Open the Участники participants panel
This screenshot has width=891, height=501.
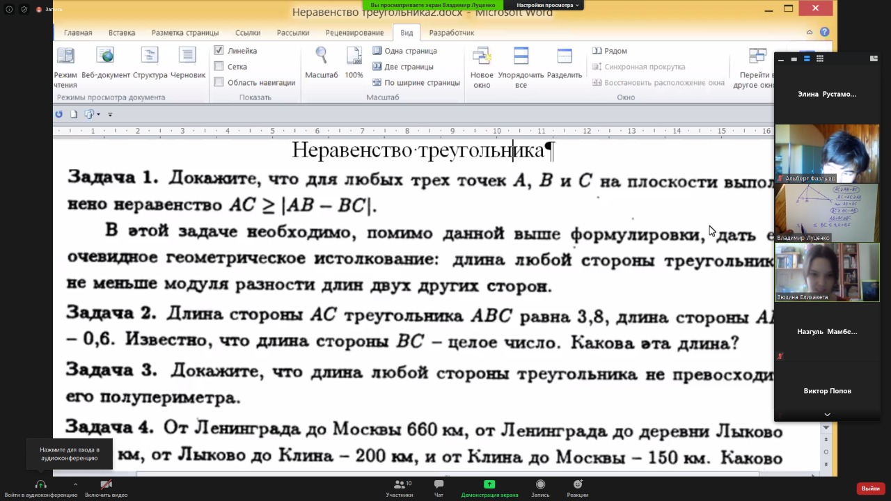point(400,485)
